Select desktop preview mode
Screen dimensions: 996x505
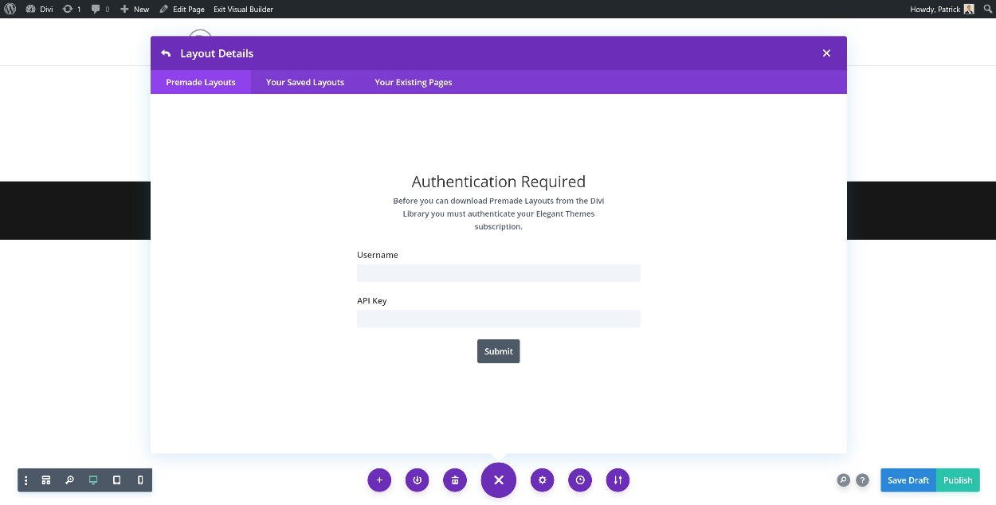tap(93, 480)
